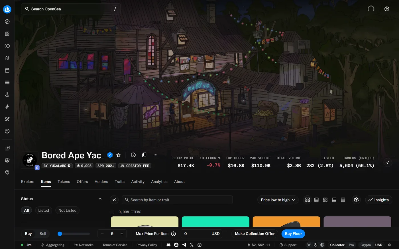Decrease item quantity with minus button
Image resolution: width=399 pixels, height=249 pixels.
click(102, 234)
